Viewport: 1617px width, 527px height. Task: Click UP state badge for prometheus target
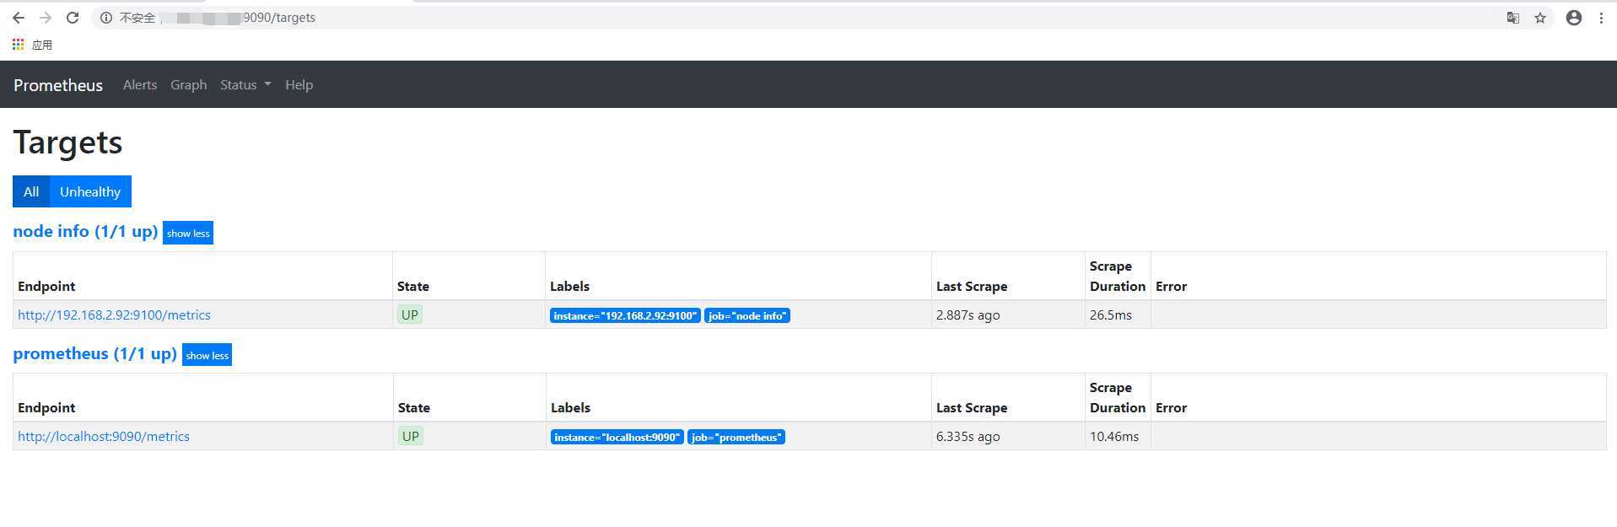pyautogui.click(x=411, y=436)
